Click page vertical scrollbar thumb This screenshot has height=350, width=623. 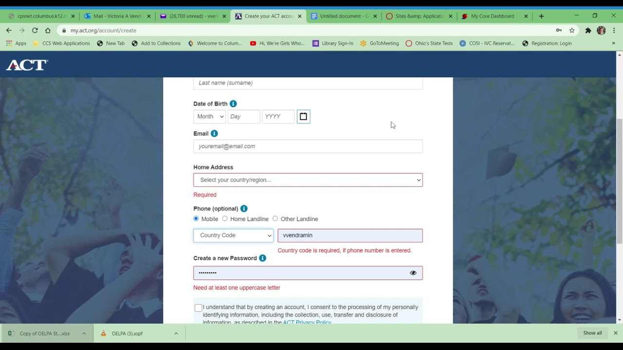point(619,180)
